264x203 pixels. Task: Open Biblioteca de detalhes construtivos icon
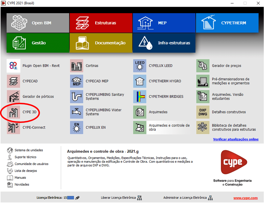point(203,127)
